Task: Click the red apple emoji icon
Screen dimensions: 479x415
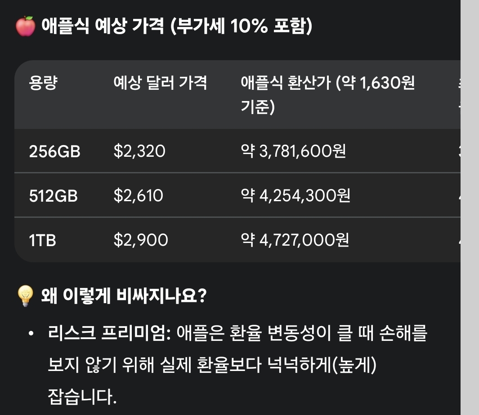Action: [25, 27]
